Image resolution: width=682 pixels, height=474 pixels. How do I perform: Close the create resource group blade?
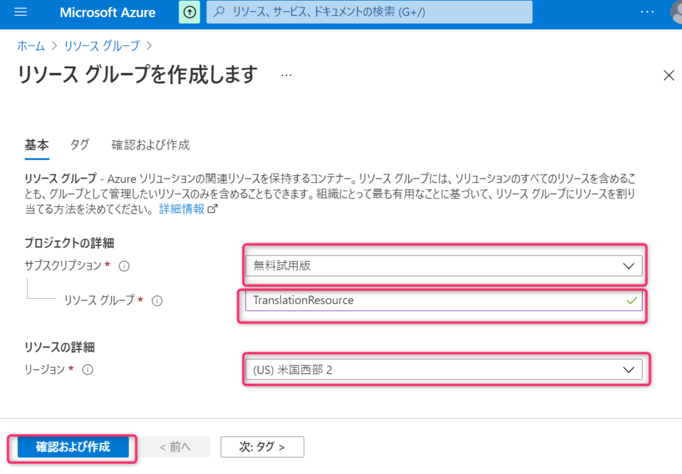669,75
